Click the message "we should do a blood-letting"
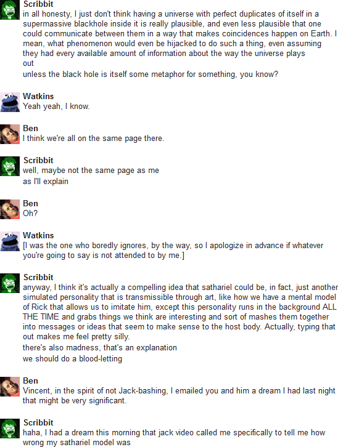Image resolution: width=338 pixels, height=447 pixels. (73, 358)
